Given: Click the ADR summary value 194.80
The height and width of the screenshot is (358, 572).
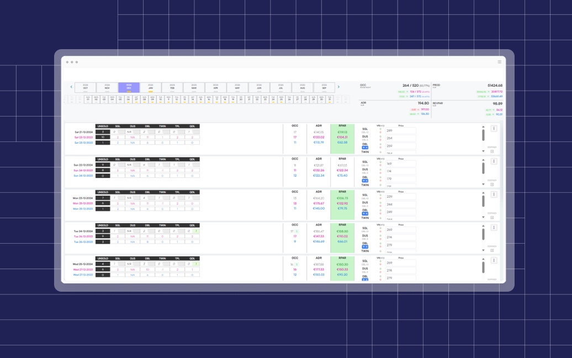Looking at the screenshot, I should (x=423, y=103).
